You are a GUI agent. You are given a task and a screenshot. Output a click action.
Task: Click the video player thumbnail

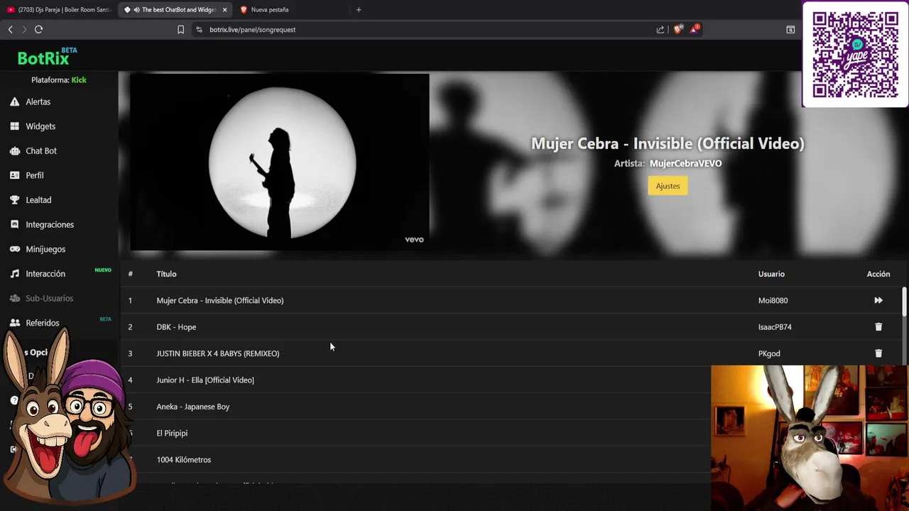coord(279,162)
